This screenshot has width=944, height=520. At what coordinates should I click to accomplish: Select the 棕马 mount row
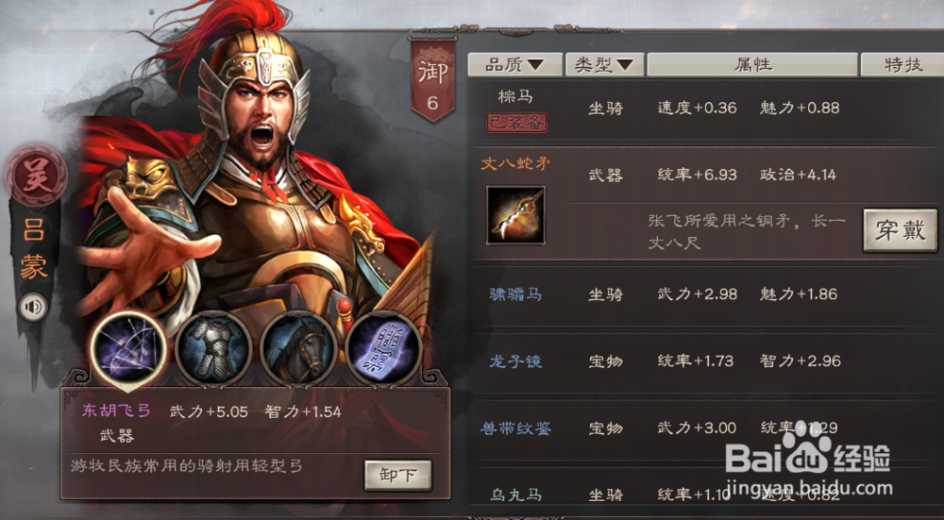(x=708, y=109)
